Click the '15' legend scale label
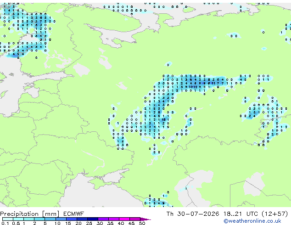Image resolution: width=291 pixels, height=225 pixels. coord(68,223)
